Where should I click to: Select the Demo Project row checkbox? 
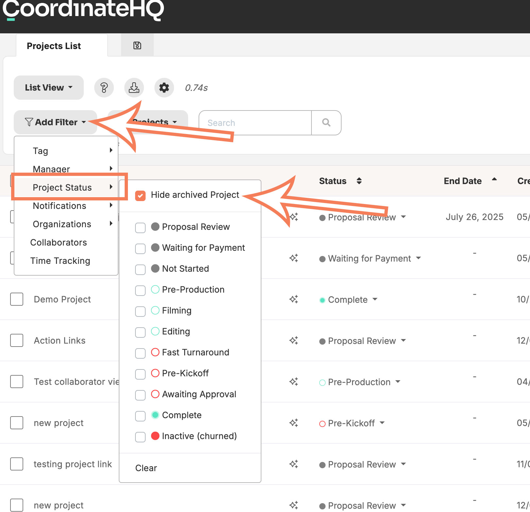(x=17, y=299)
